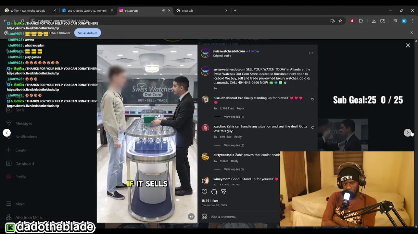Image resolution: width=418 pixels, height=234 pixels.
Task: Switch to the cuffem Google search tab
Action: 28,10
